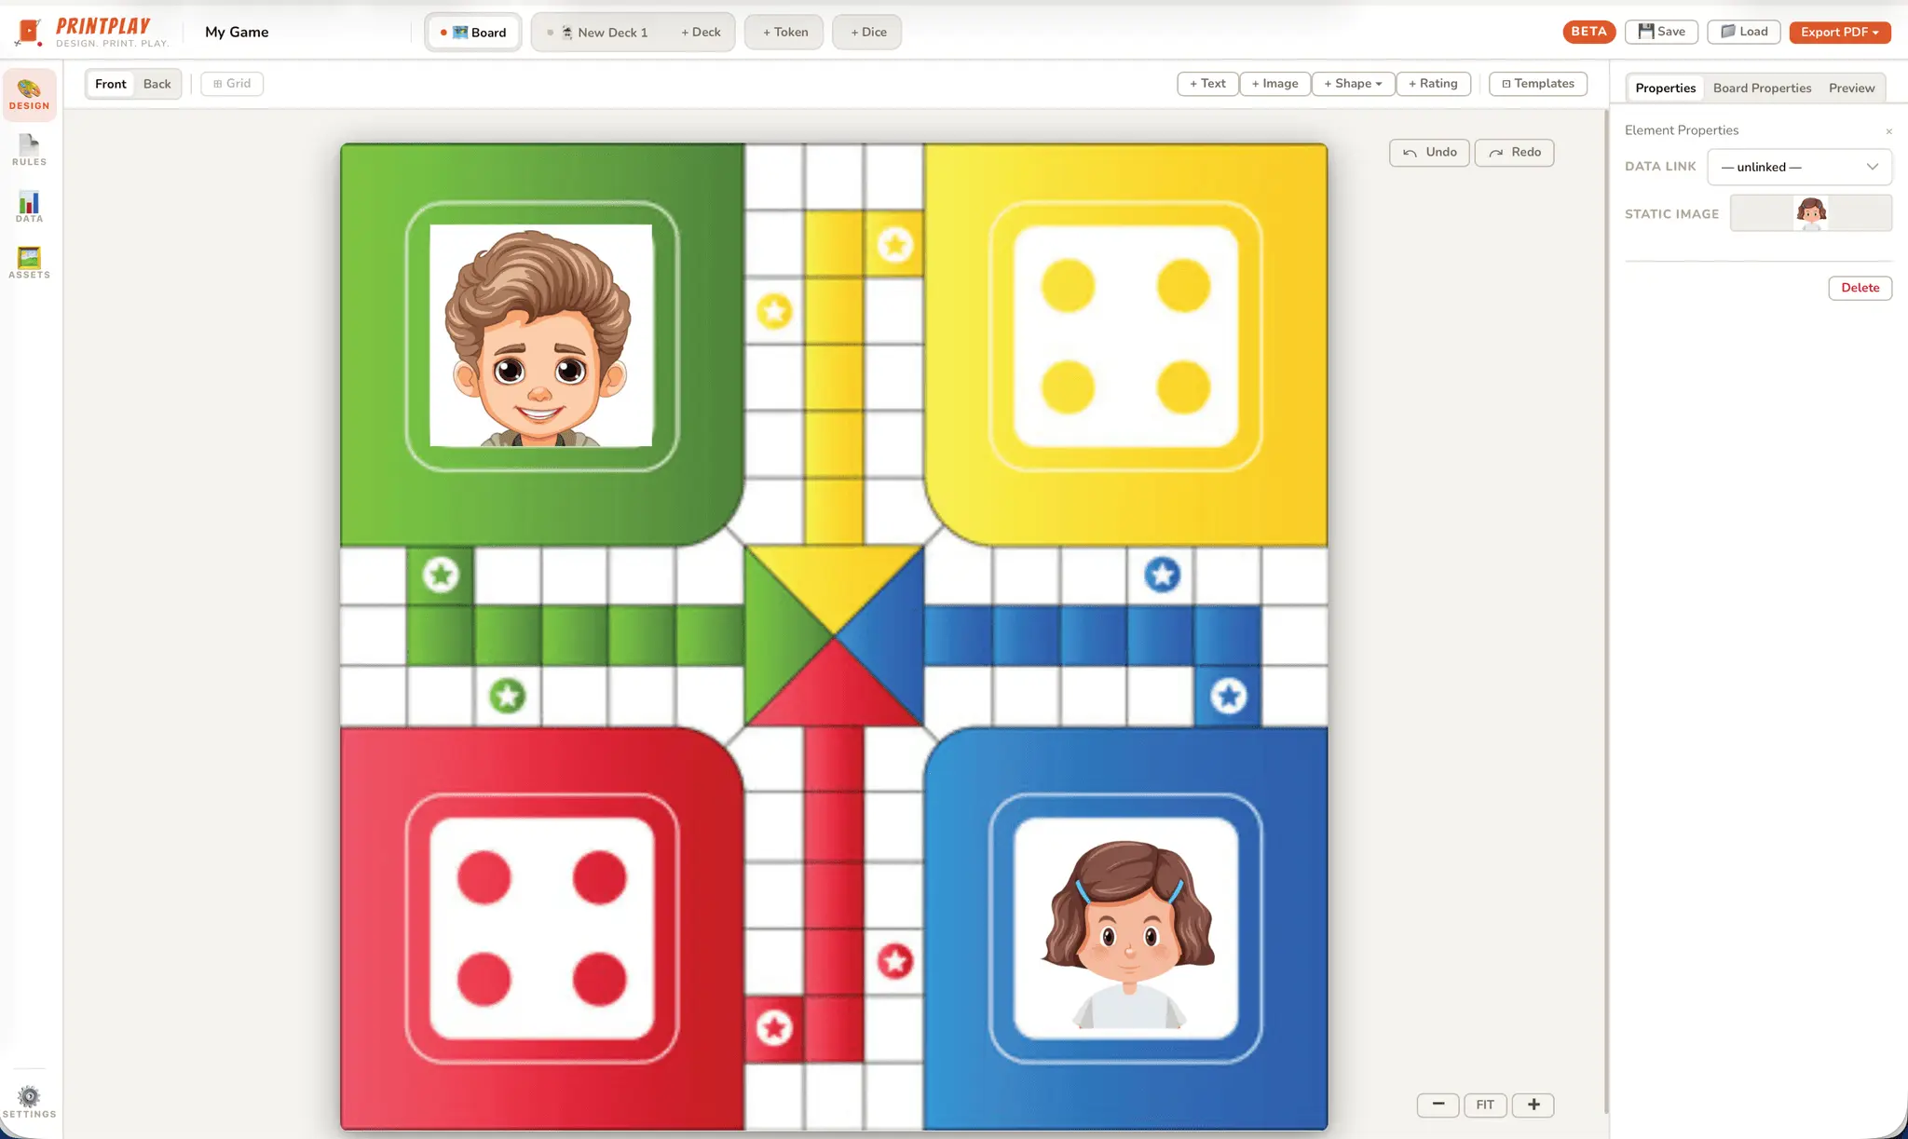Click the blue star on white square
Screen dimensions: 1908x1139
pos(1162,575)
